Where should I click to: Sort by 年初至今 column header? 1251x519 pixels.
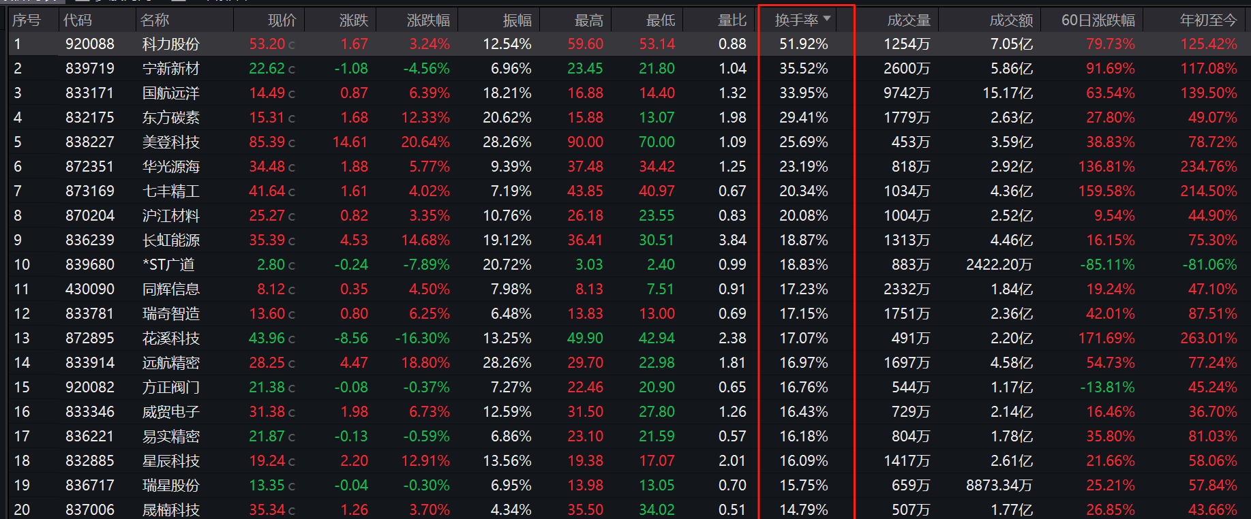pyautogui.click(x=1208, y=20)
